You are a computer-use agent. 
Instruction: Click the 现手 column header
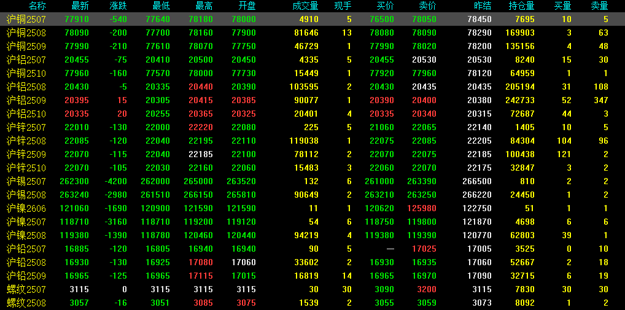(x=343, y=6)
